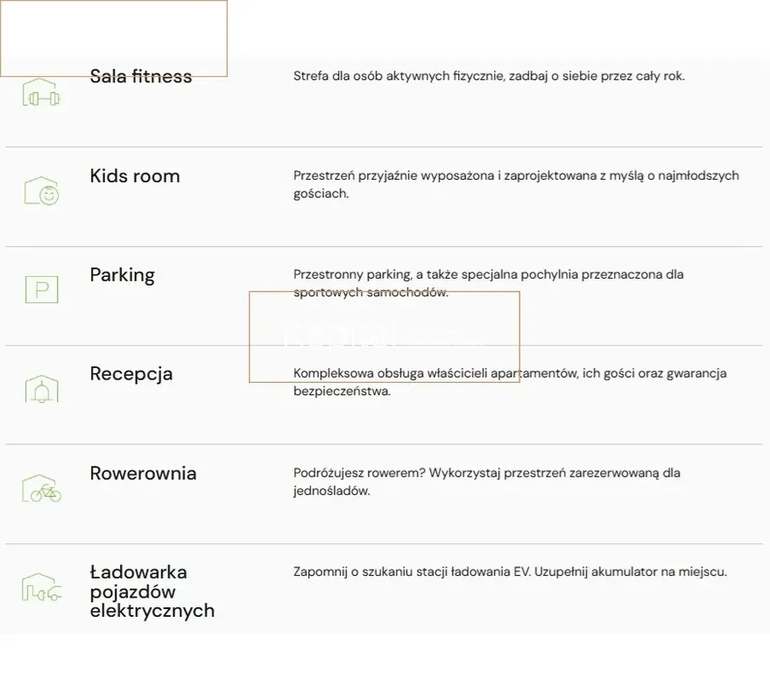Click the Kids room heading

click(x=135, y=175)
